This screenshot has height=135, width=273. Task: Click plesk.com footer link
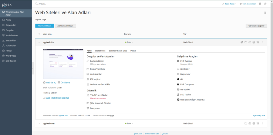138,133
